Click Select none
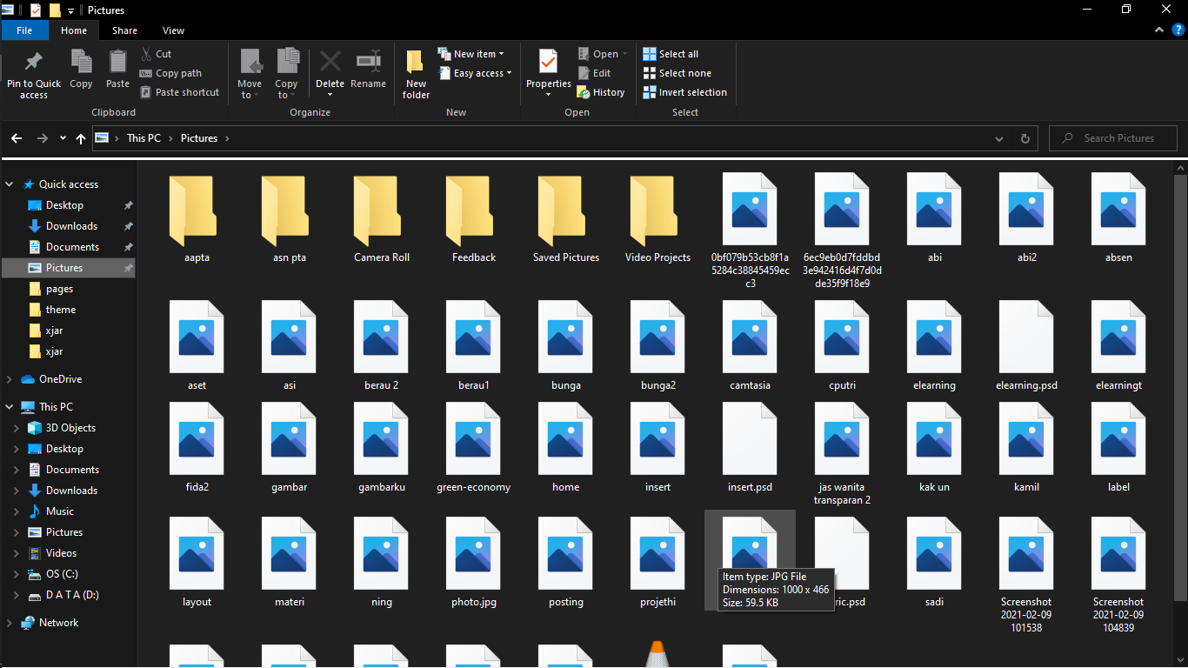The width and height of the screenshot is (1188, 668). [677, 73]
